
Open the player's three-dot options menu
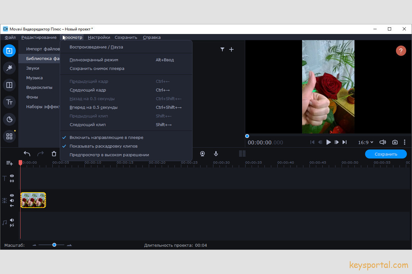coord(405,142)
